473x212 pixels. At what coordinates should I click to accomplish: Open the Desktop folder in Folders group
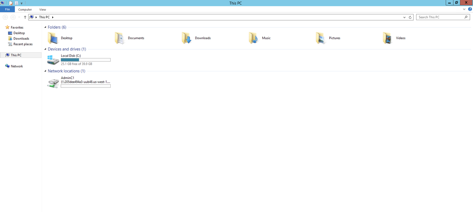[60, 38]
